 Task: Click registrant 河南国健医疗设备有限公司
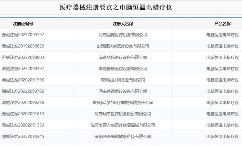pyautogui.click(x=123, y=35)
